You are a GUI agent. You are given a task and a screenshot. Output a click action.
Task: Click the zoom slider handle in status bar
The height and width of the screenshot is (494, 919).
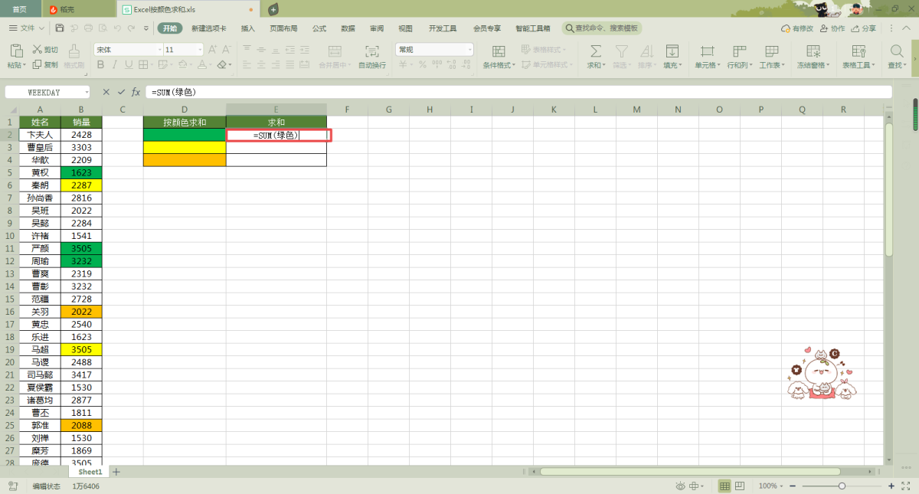coord(842,486)
